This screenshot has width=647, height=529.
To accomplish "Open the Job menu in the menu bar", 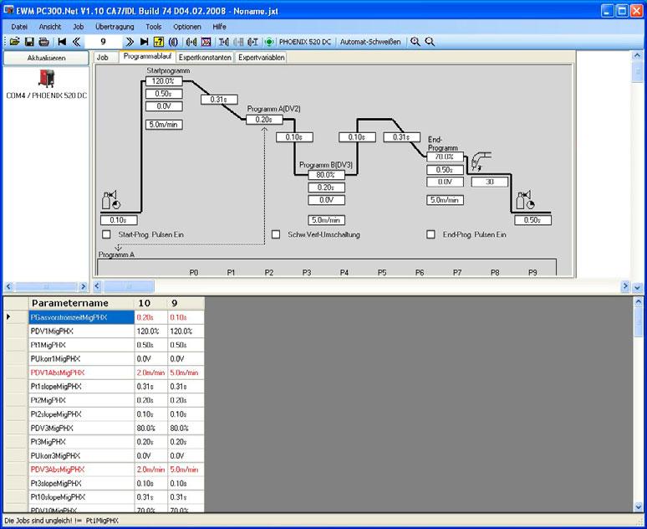I will coord(79,27).
